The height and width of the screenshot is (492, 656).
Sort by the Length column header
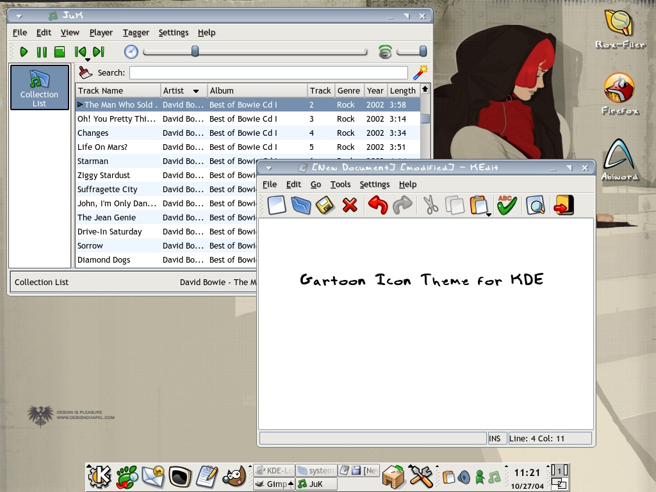click(402, 90)
